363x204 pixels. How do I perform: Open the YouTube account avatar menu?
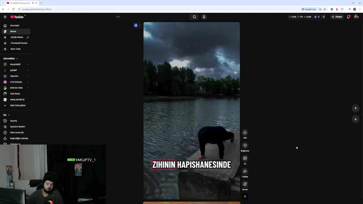click(356, 17)
